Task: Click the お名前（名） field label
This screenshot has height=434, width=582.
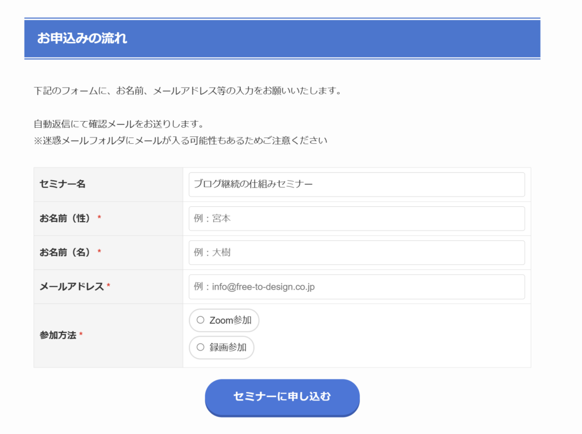Action: (x=65, y=252)
